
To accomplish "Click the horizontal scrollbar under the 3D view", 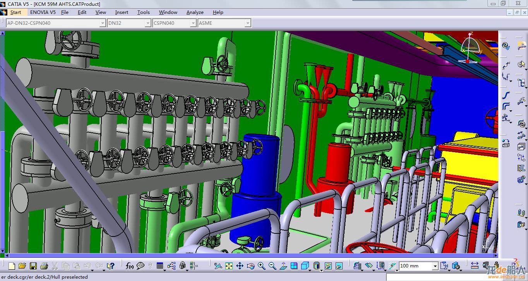I will pos(251,255).
